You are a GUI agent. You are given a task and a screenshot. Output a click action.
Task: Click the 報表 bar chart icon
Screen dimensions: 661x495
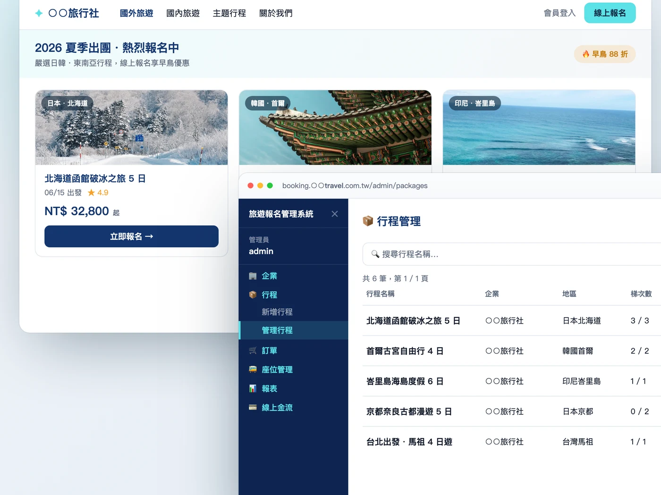coord(253,388)
